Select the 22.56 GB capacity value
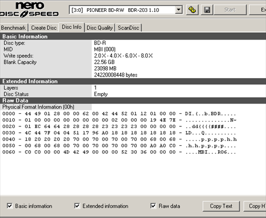The image size is (266, 218). click(104, 62)
